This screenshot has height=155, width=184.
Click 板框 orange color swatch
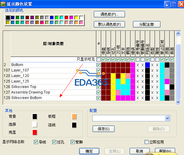pos(74,116)
